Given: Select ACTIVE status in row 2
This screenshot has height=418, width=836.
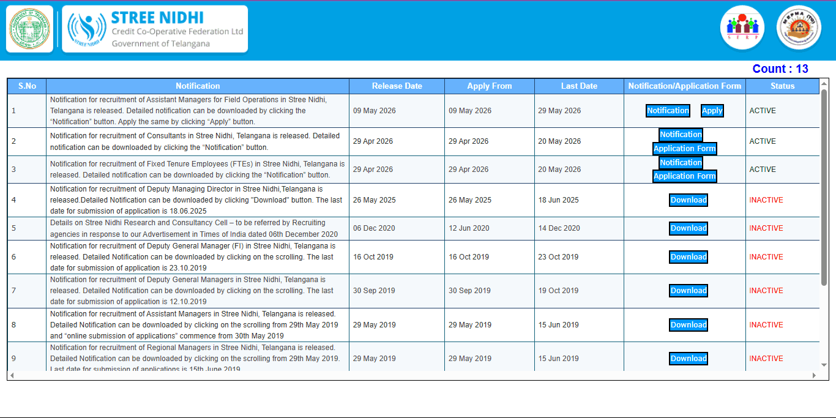Looking at the screenshot, I should coord(763,141).
